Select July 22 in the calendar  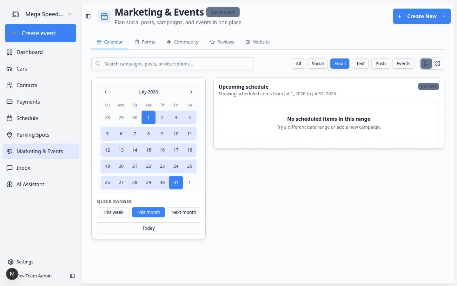pos(149,166)
